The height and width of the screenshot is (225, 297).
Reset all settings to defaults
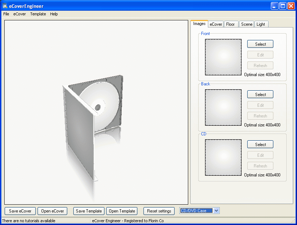[x=159, y=211]
